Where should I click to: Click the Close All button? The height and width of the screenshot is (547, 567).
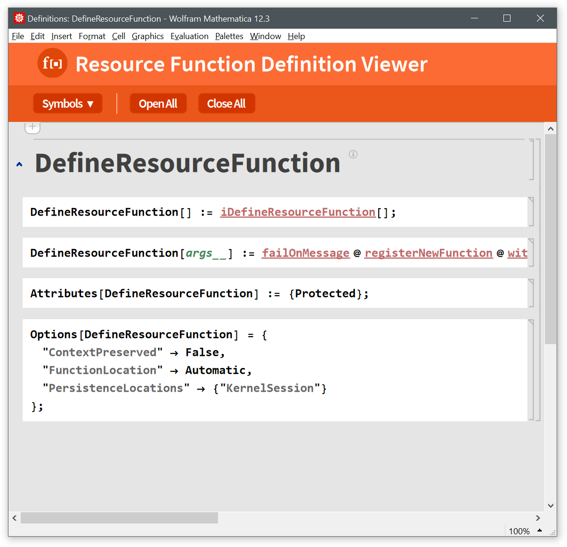227,104
